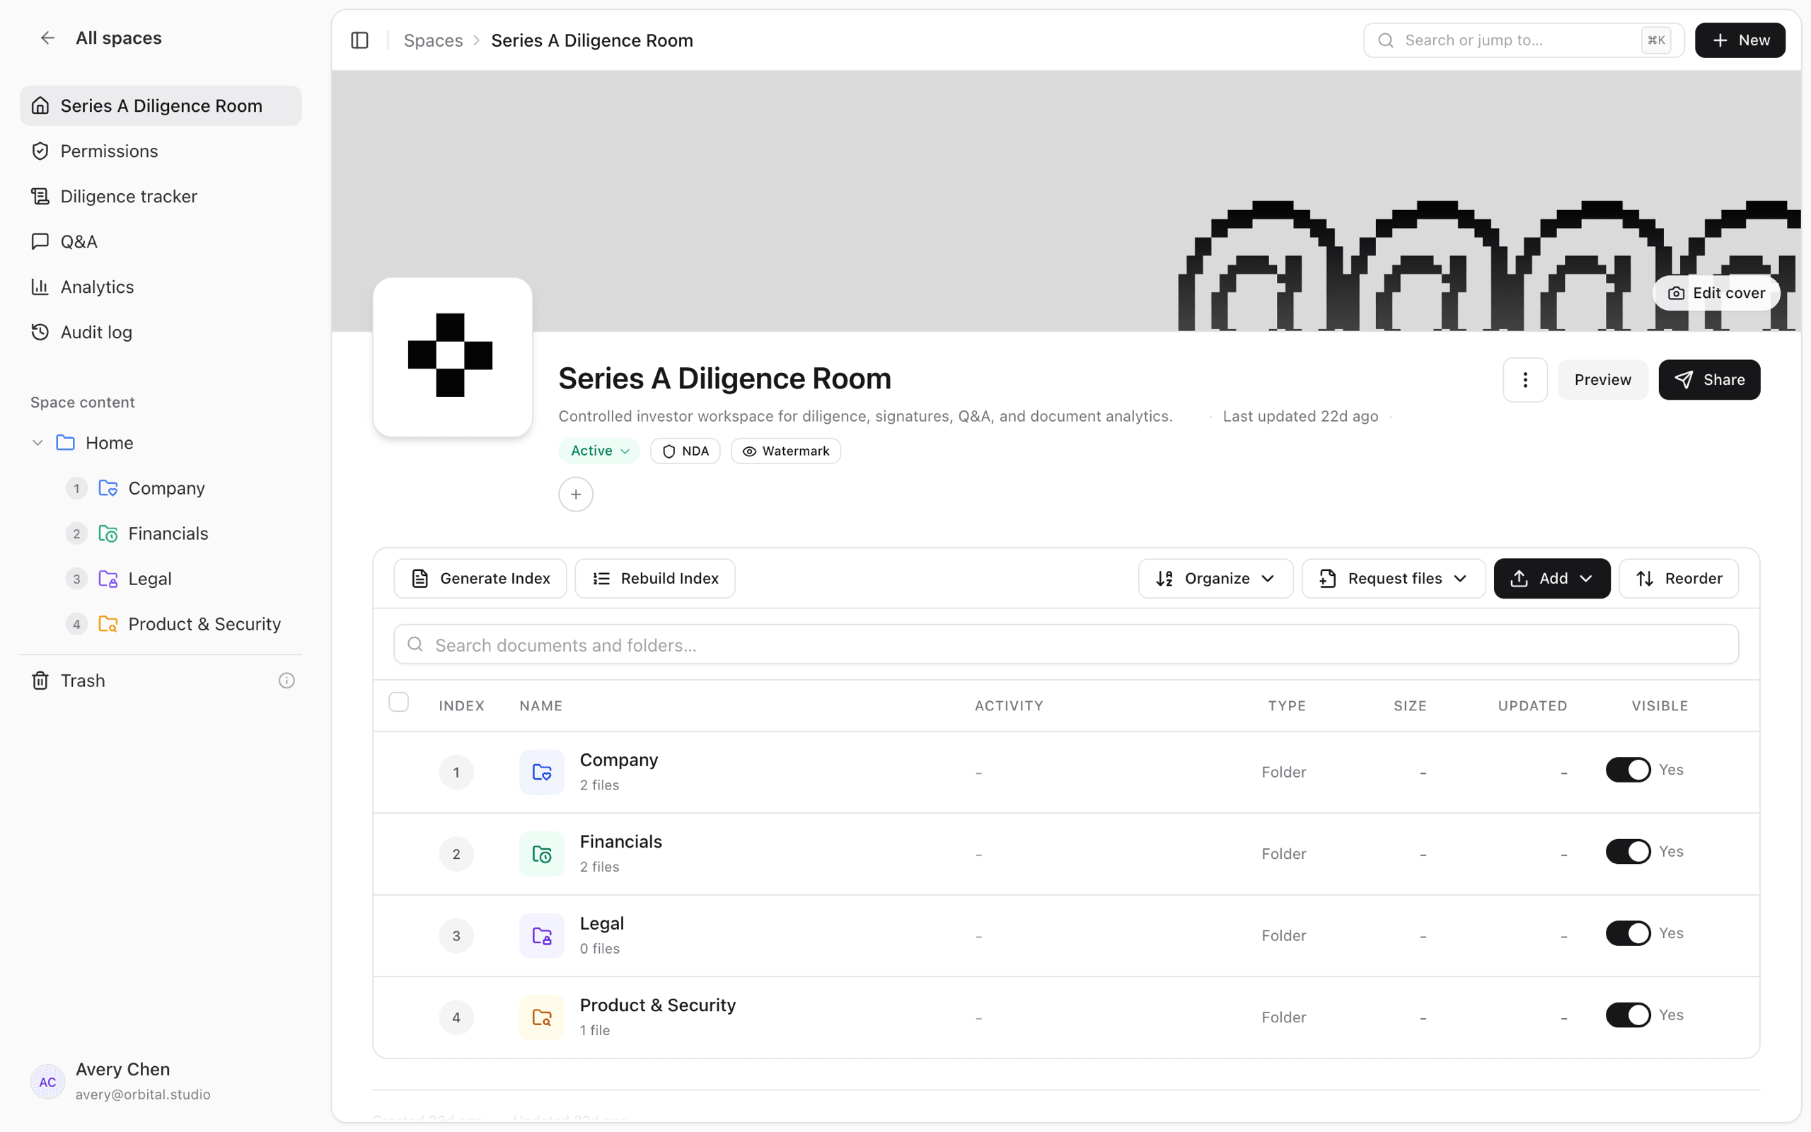Open Product & Security name in table
This screenshot has height=1132, width=1811.
click(x=658, y=1005)
